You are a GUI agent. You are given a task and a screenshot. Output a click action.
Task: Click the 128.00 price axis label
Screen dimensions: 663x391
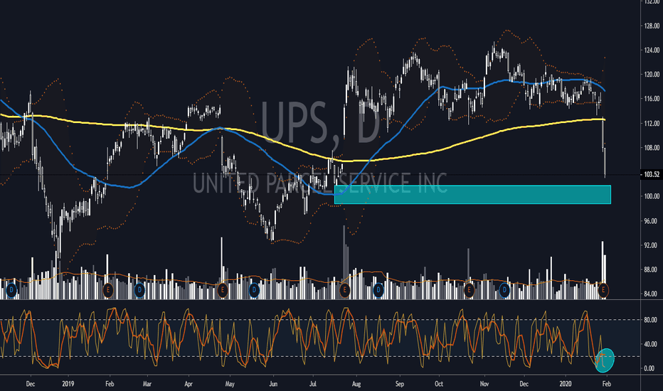(652, 26)
